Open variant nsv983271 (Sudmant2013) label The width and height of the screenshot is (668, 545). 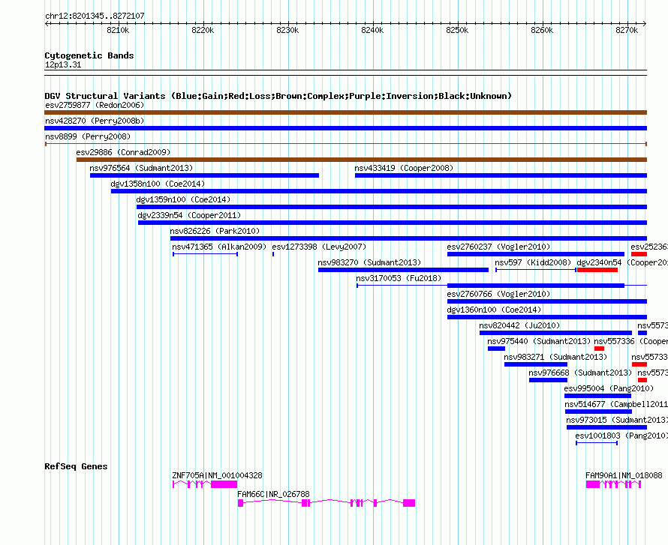click(x=555, y=357)
